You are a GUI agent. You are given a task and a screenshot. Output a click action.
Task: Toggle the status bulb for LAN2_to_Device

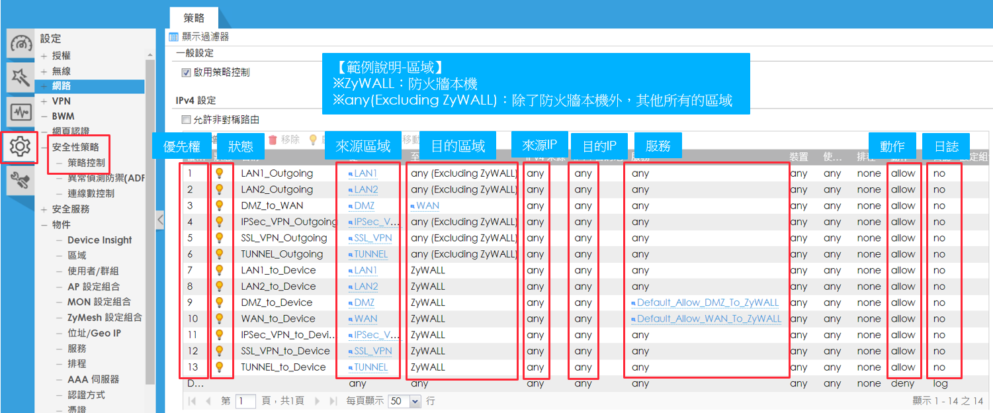[220, 286]
